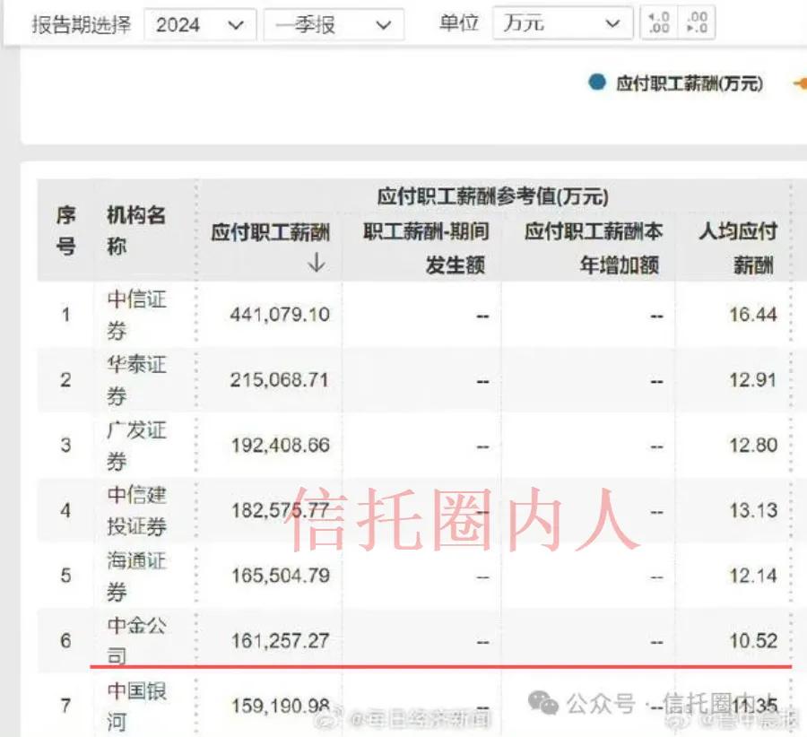
Task: Select the value 165,504.79
Action: tap(281, 576)
